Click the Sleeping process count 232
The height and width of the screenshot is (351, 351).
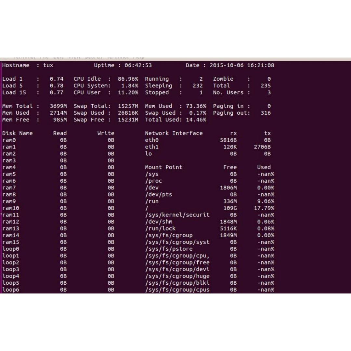197,86
